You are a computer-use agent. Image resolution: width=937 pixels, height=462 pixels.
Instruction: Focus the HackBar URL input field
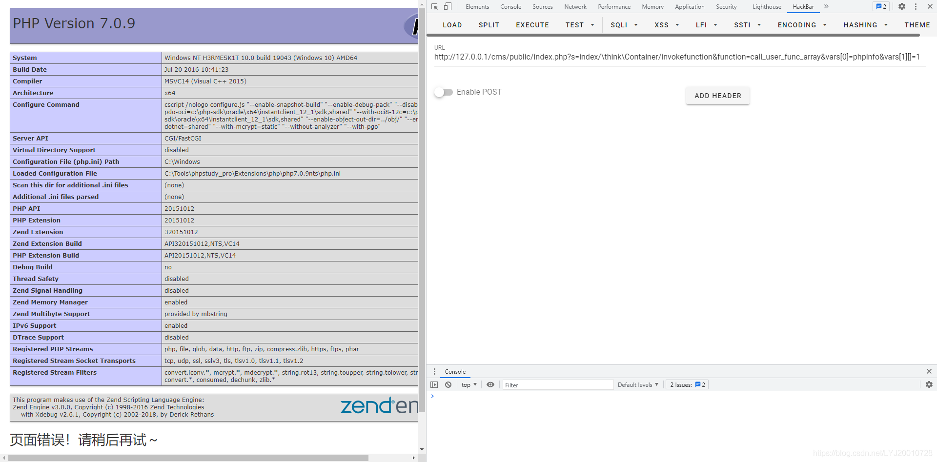coord(680,57)
